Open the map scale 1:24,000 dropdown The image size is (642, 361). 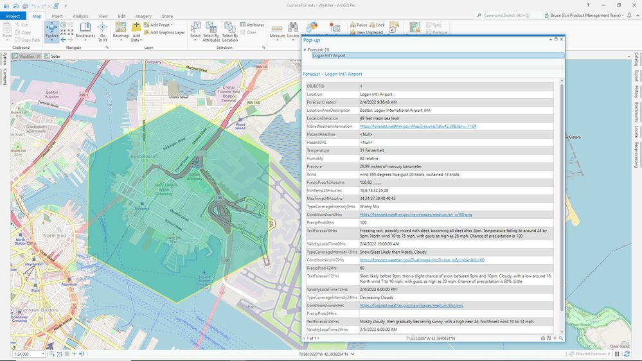pyautogui.click(x=44, y=354)
